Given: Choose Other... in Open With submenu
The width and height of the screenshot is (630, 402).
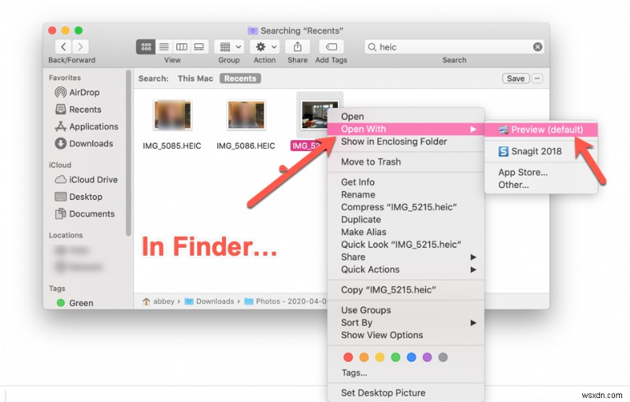Looking at the screenshot, I should pos(541,185).
